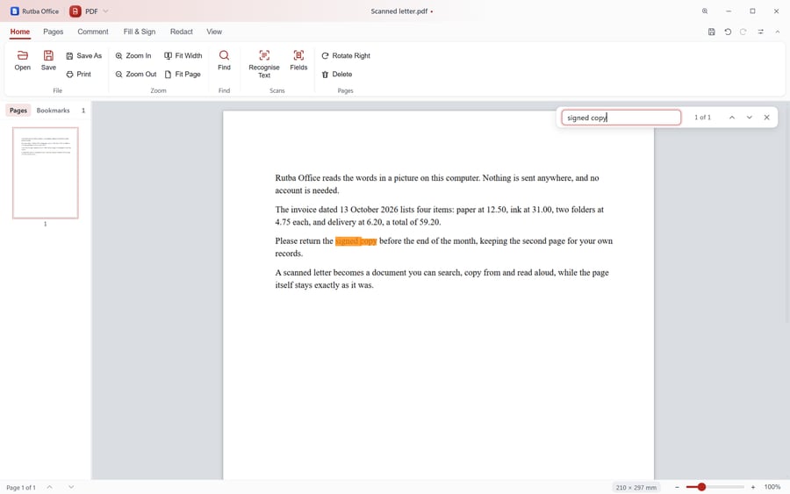Click the highlighted 'signed copy' match
790x494 pixels.
(355, 240)
